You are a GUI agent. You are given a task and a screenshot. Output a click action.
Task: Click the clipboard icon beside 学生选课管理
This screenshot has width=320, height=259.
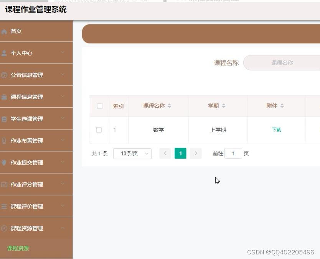(4, 119)
